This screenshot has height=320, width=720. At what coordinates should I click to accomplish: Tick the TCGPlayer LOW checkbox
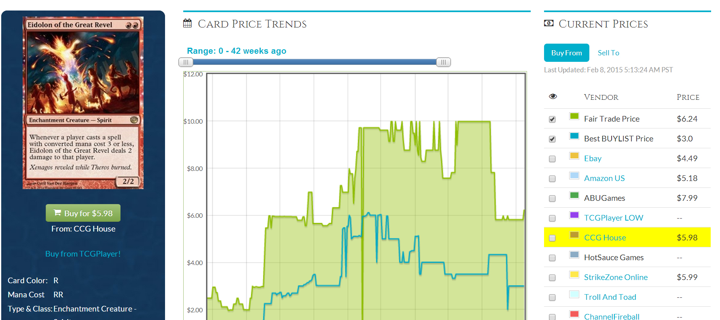click(x=552, y=218)
